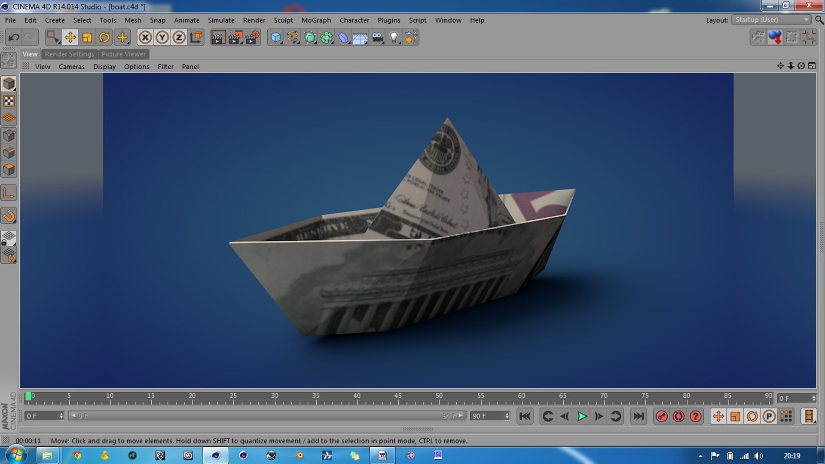Toggle the Z axis lock

click(x=179, y=37)
